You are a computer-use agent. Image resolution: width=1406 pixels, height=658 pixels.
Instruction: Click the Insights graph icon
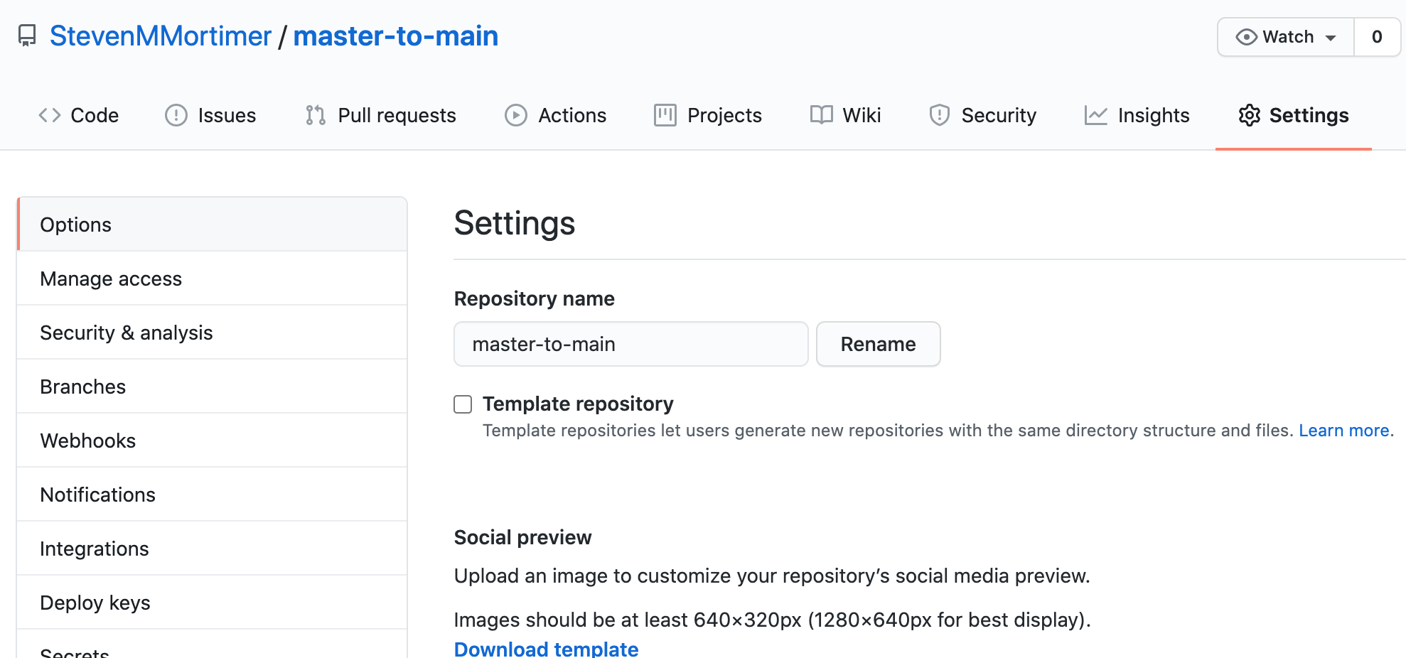tap(1095, 115)
